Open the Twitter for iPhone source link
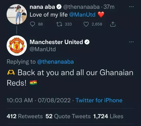Screen dimensions: 141x126 99,100
